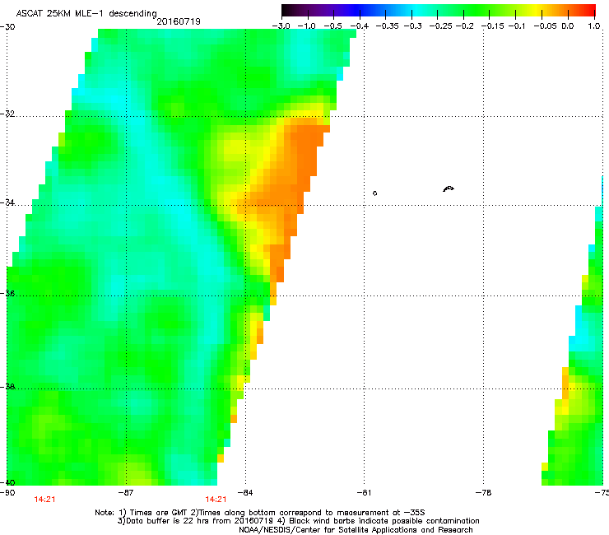Viewport: 609px width, 535px height.
Task: Click the '-32' latitude axis label
Action: click(x=7, y=114)
